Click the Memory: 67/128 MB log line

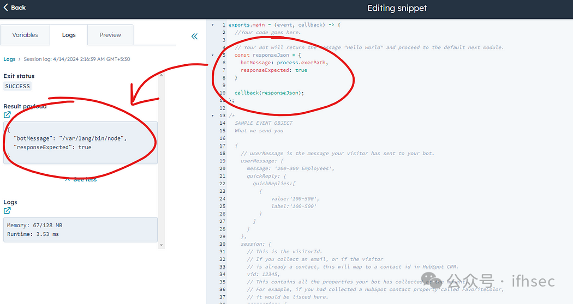coord(35,225)
